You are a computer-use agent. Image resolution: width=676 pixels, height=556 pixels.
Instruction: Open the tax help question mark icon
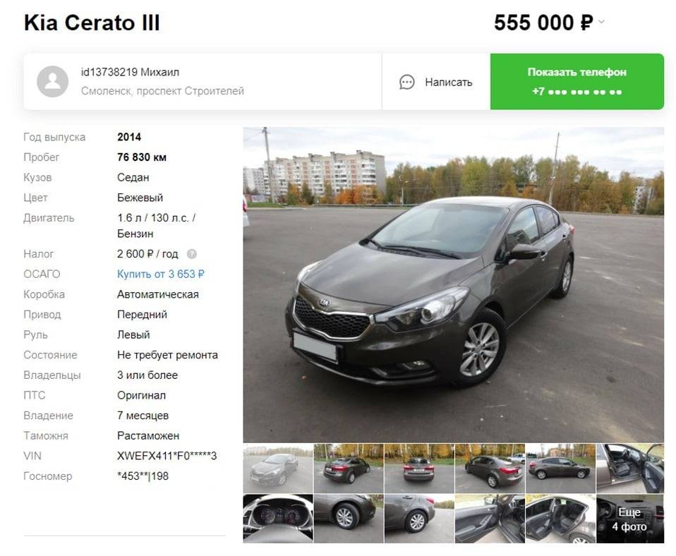tap(192, 254)
